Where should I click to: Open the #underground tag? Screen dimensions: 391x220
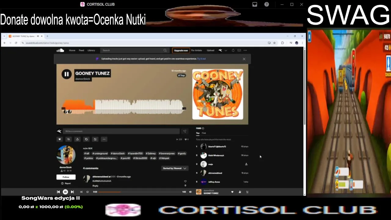point(100,153)
